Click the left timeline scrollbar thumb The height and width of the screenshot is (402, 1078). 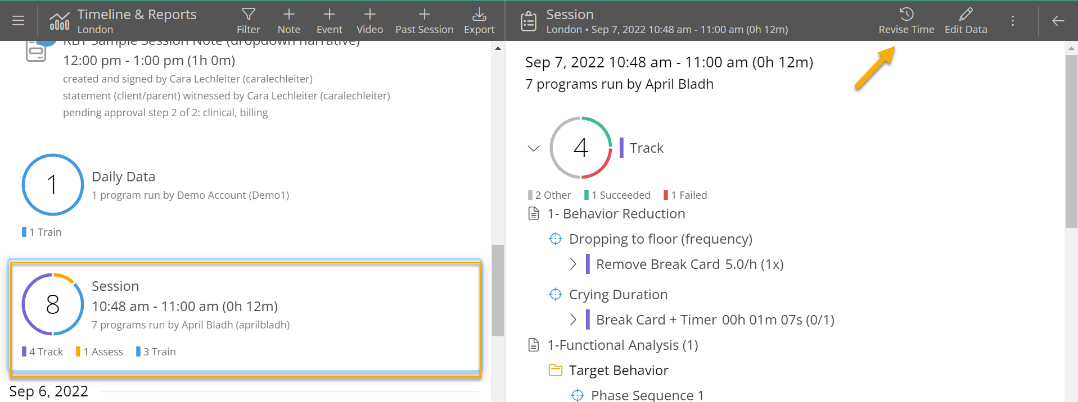point(498,290)
